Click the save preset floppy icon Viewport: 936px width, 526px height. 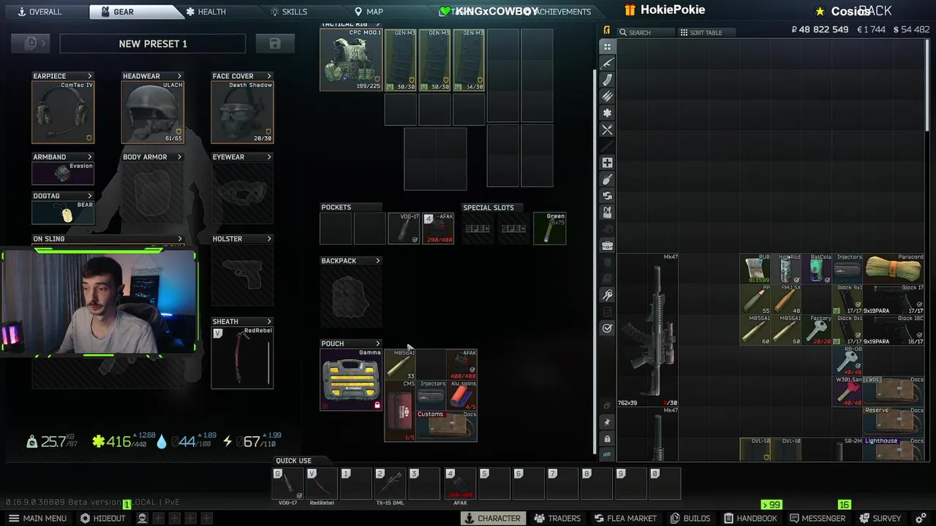click(x=275, y=44)
